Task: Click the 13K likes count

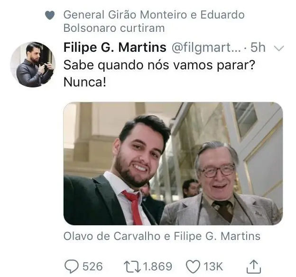Action: pos(213,267)
